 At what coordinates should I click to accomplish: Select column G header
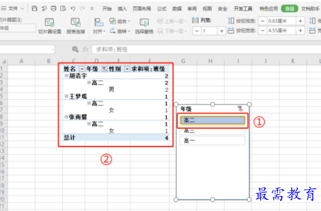183,61
